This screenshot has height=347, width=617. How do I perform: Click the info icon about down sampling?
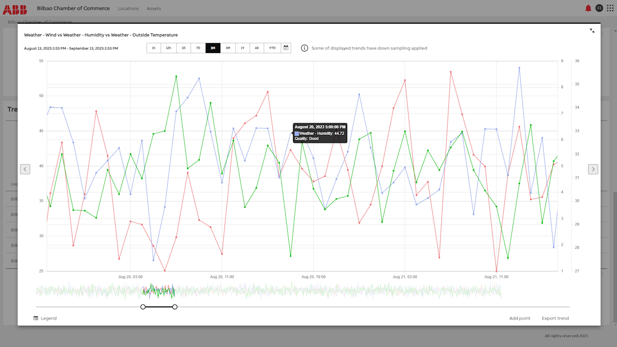click(305, 48)
